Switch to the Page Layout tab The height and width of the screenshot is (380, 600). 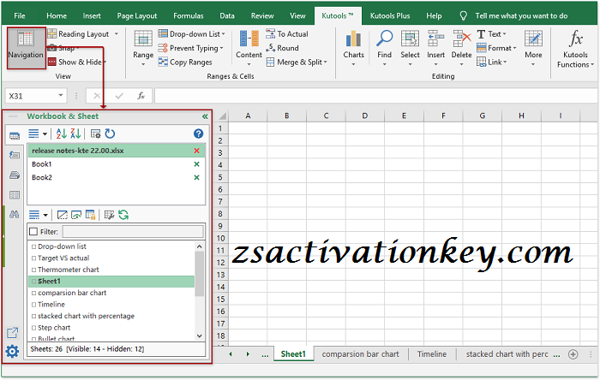(x=137, y=16)
